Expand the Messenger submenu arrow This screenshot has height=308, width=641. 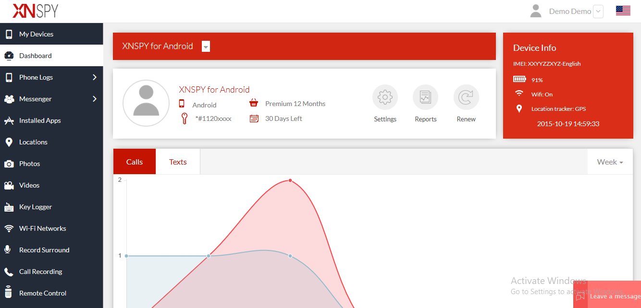(95, 99)
